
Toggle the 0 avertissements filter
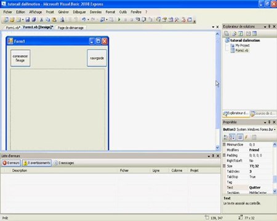click(37, 163)
